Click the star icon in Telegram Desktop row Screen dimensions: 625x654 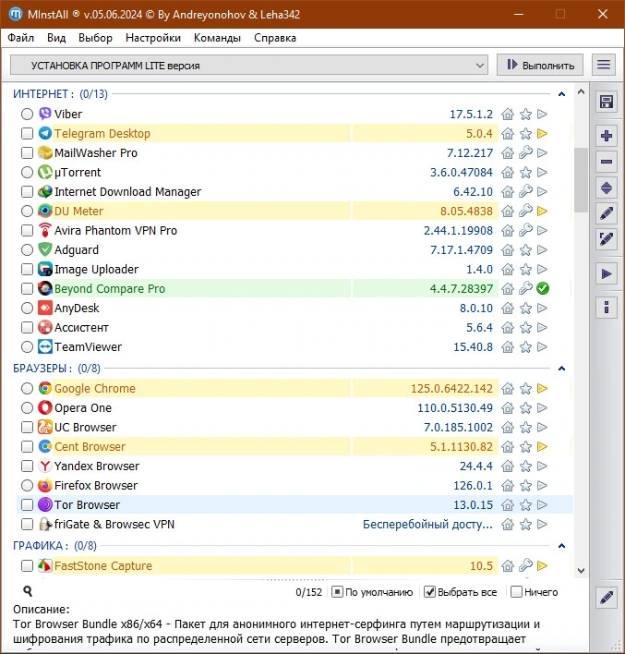[525, 133]
